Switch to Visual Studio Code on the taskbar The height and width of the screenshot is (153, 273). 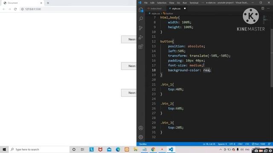click(x=171, y=149)
